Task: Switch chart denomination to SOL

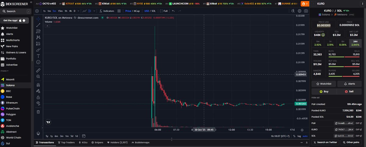Action: 154,11
